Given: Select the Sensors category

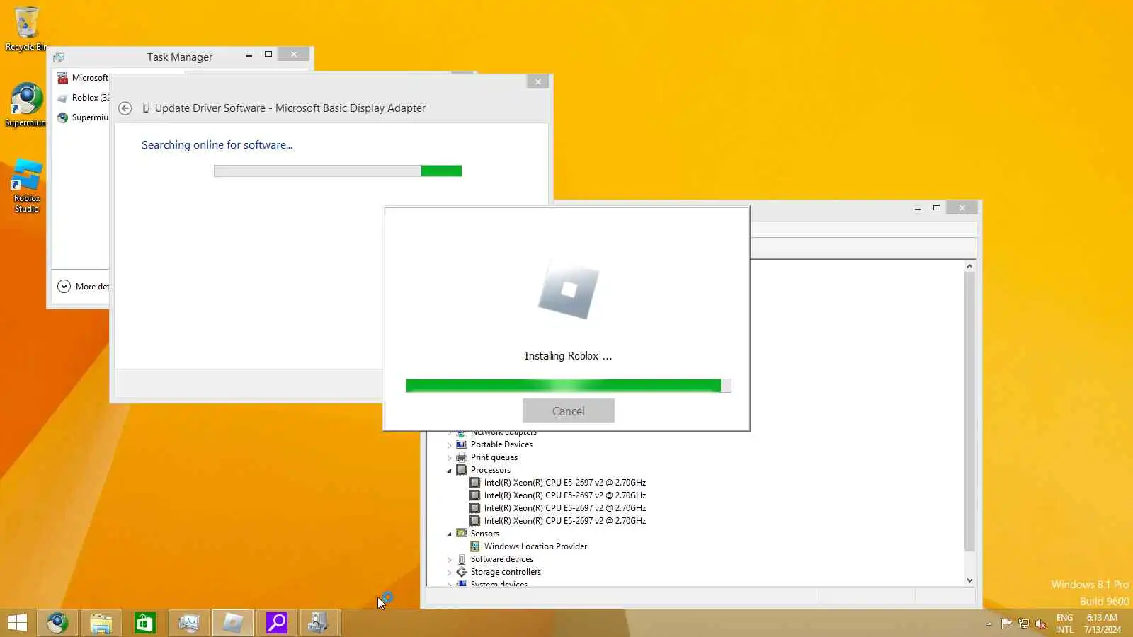Looking at the screenshot, I should [x=485, y=534].
